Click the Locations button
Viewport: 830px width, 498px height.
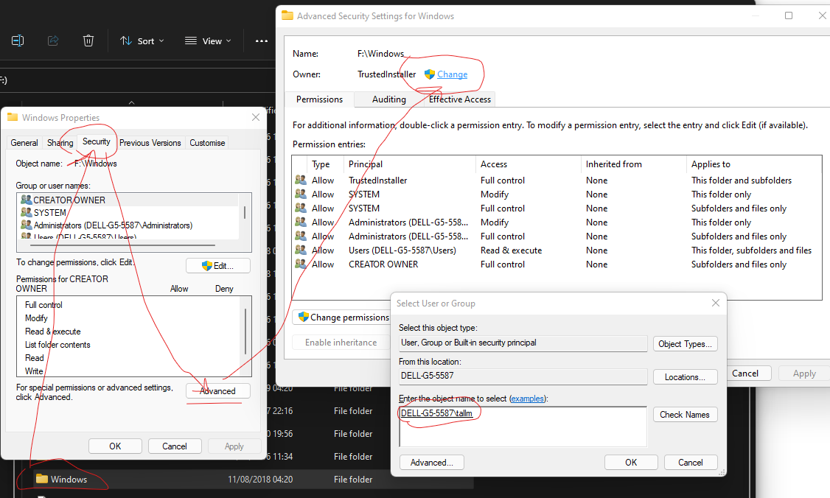pyautogui.click(x=685, y=377)
